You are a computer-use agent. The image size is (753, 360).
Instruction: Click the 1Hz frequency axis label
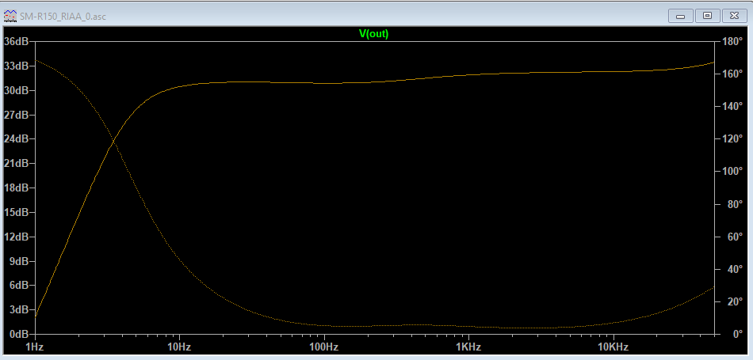pos(35,347)
